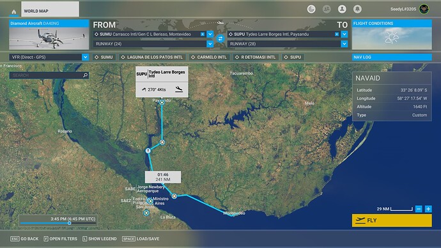Click the Altitude 1640 Ft value
The height and width of the screenshot is (248, 441).
click(x=420, y=107)
